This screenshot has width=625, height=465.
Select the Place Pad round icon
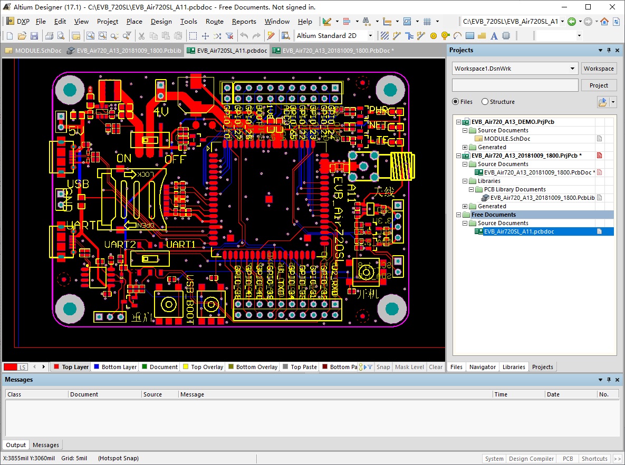(x=433, y=36)
